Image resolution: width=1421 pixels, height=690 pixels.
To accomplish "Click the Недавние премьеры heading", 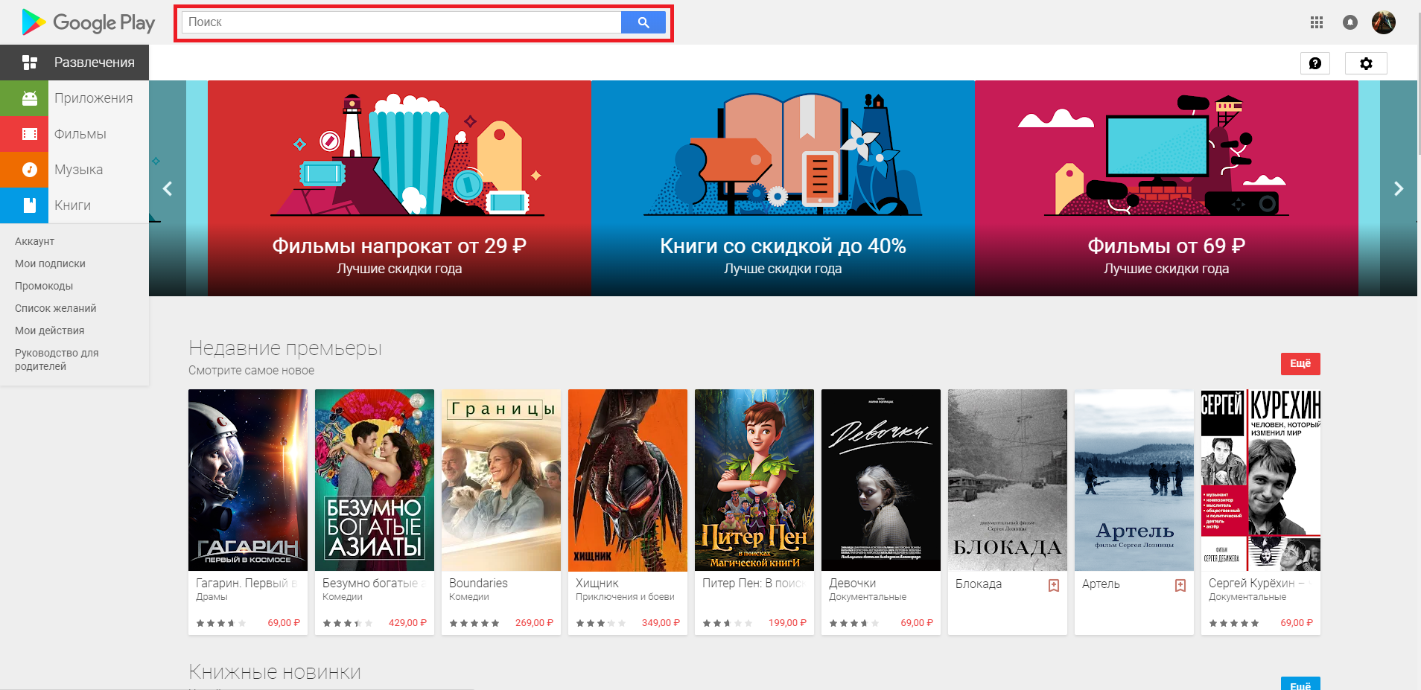I will tap(285, 348).
